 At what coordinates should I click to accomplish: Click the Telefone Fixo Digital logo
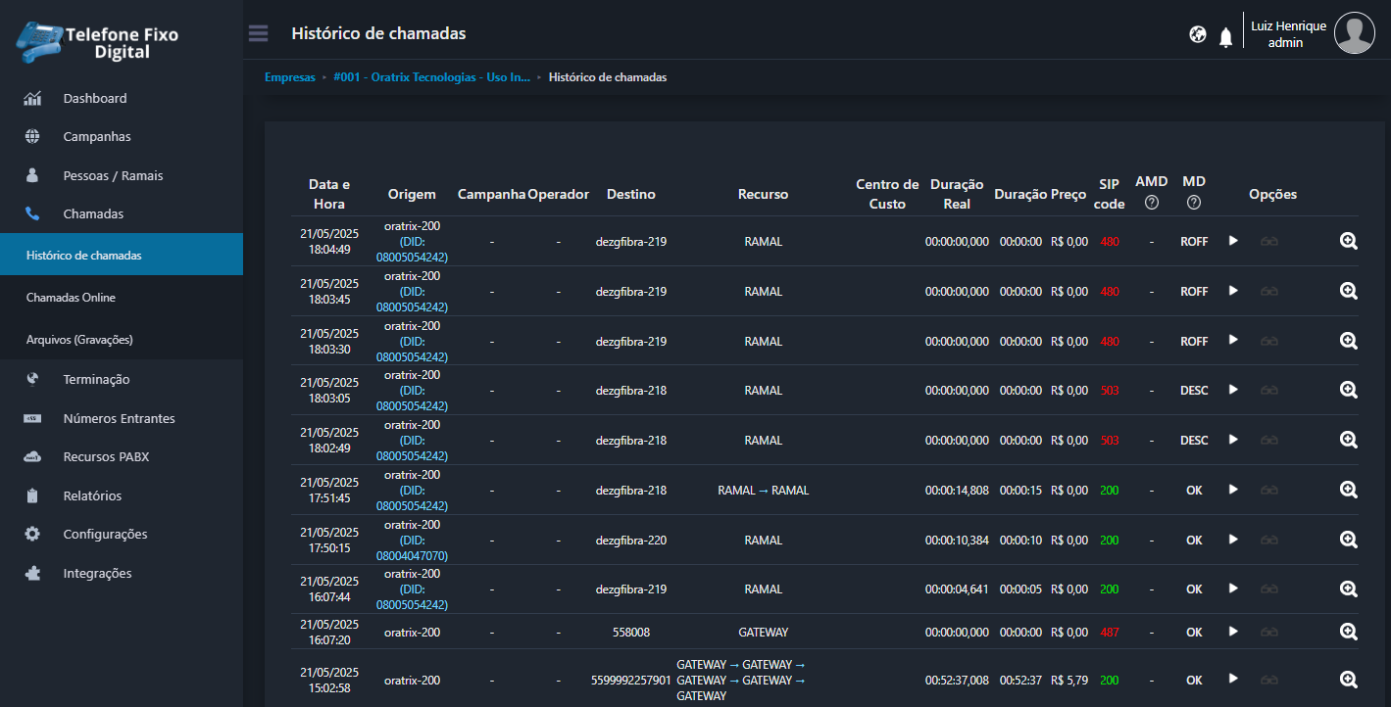click(x=98, y=41)
